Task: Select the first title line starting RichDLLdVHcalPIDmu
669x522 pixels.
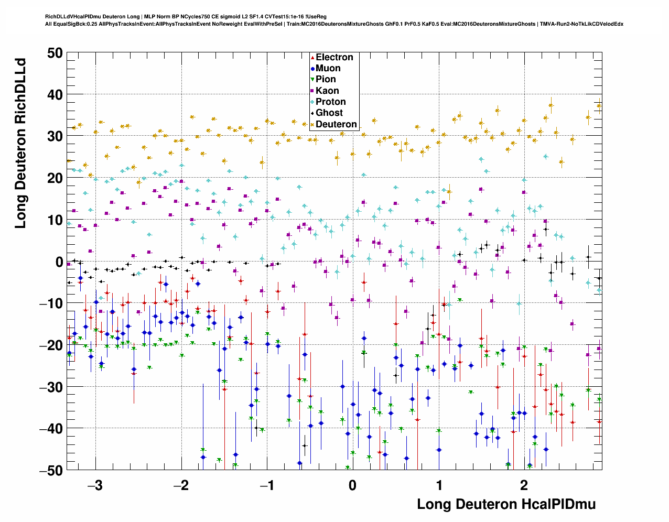Action: click(186, 17)
